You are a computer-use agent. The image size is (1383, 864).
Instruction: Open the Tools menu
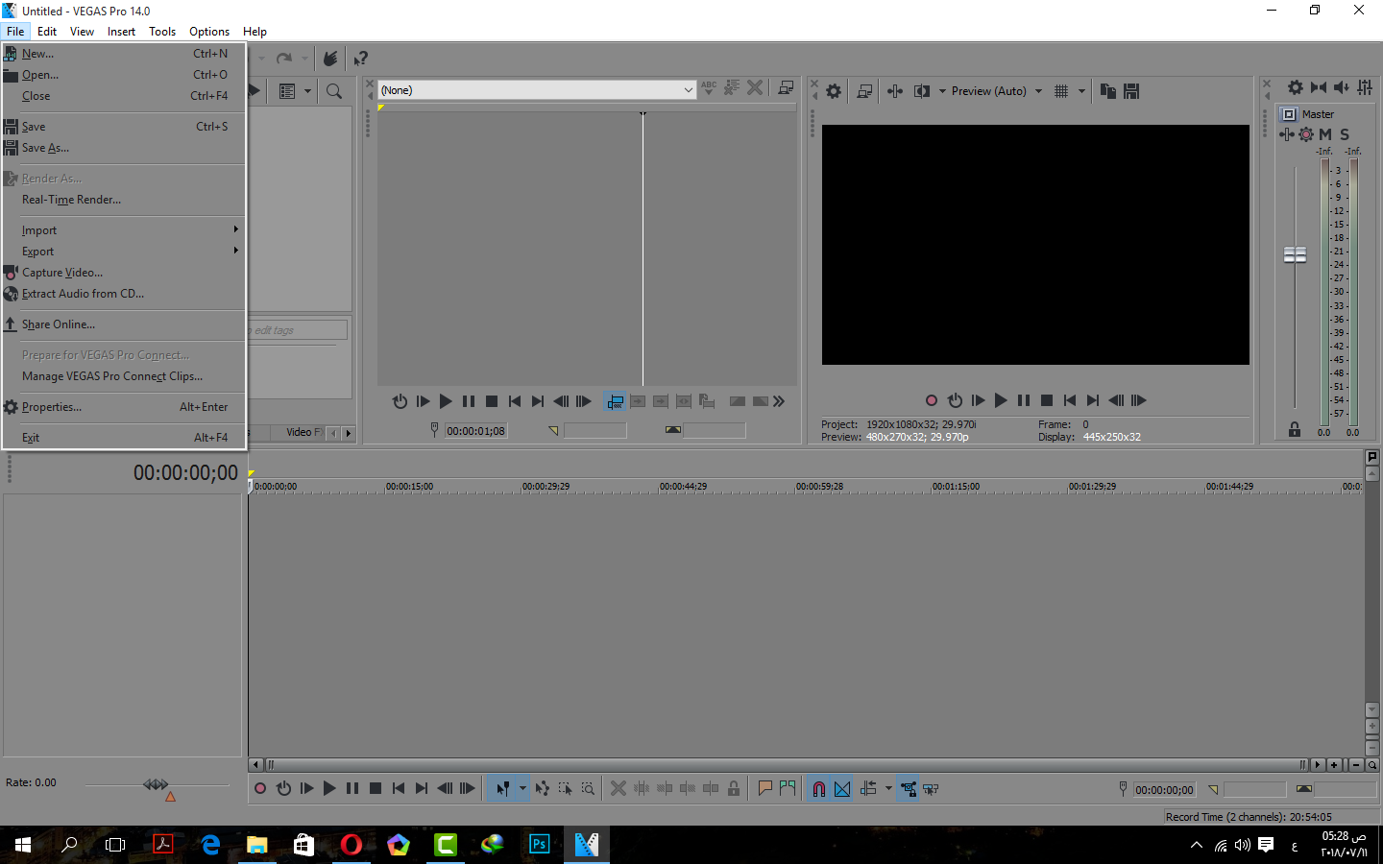(161, 31)
